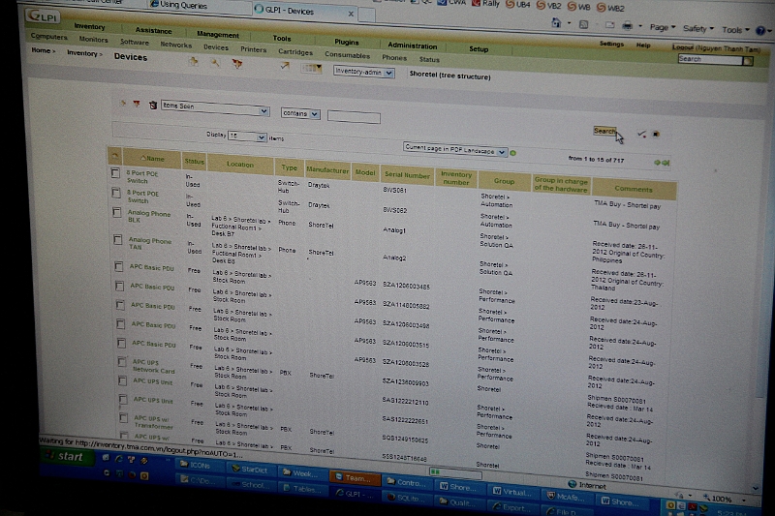Open the Assistance menu
Viewport: 775px width, 516px height.
coord(154,31)
